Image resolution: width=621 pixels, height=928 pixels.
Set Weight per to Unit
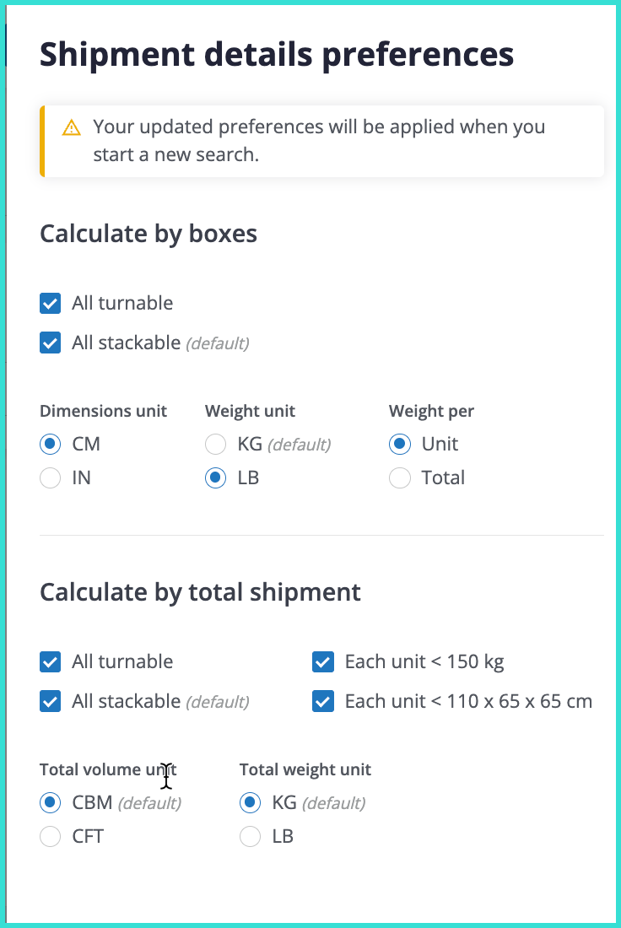click(400, 444)
